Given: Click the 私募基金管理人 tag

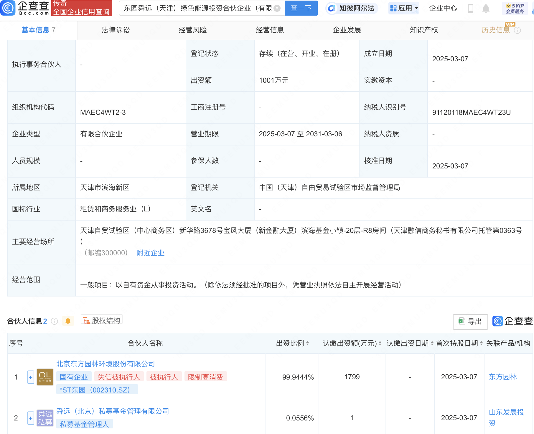Looking at the screenshot, I should coord(84,424).
